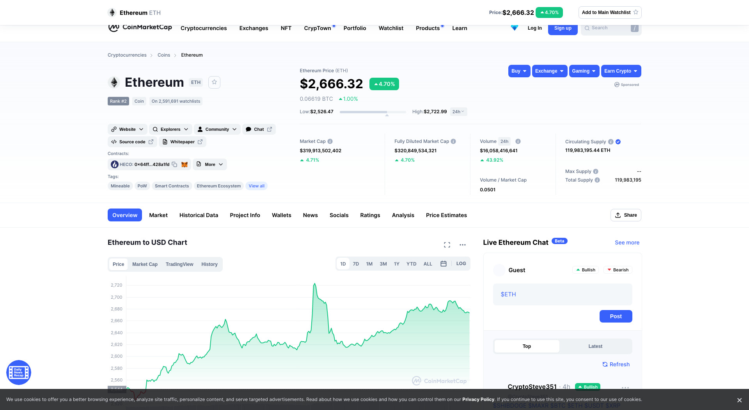This screenshot has width=749, height=410.
Task: Switch to the Market tab
Action: pyautogui.click(x=158, y=215)
